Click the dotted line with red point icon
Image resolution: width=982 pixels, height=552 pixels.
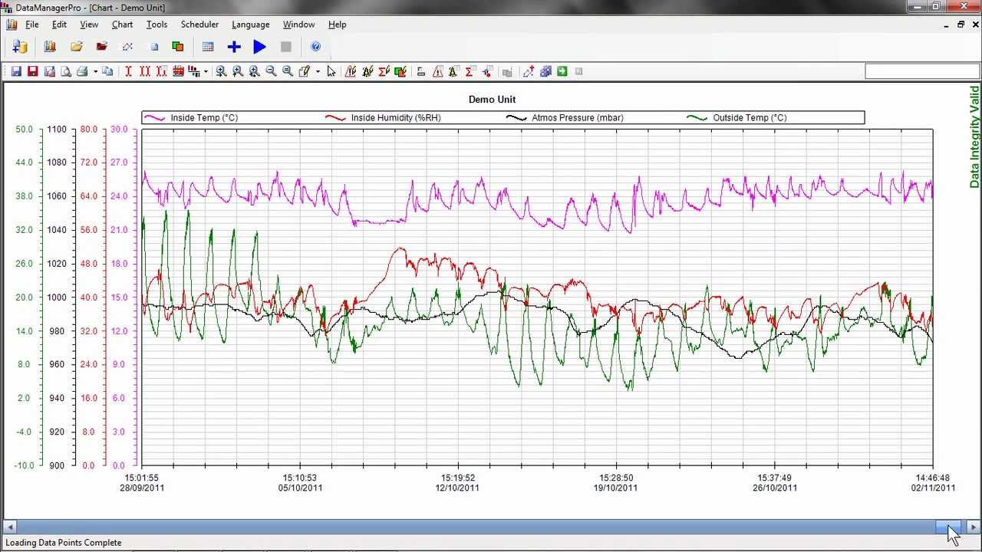pyautogui.click(x=529, y=71)
